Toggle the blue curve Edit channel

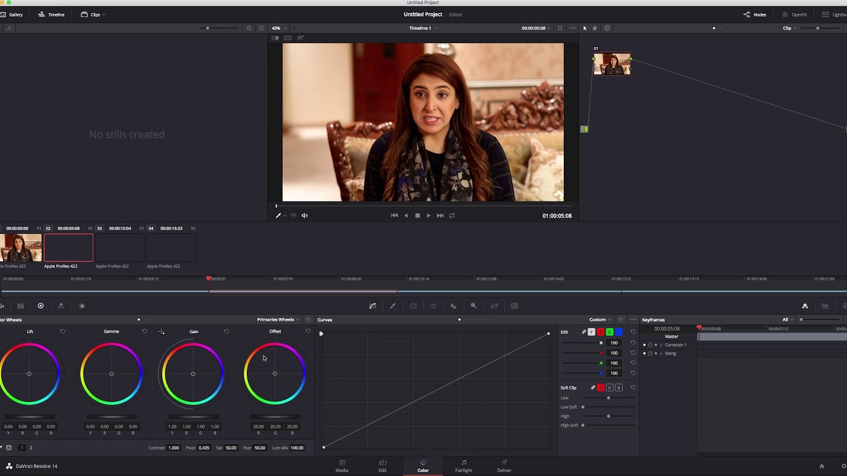(619, 332)
